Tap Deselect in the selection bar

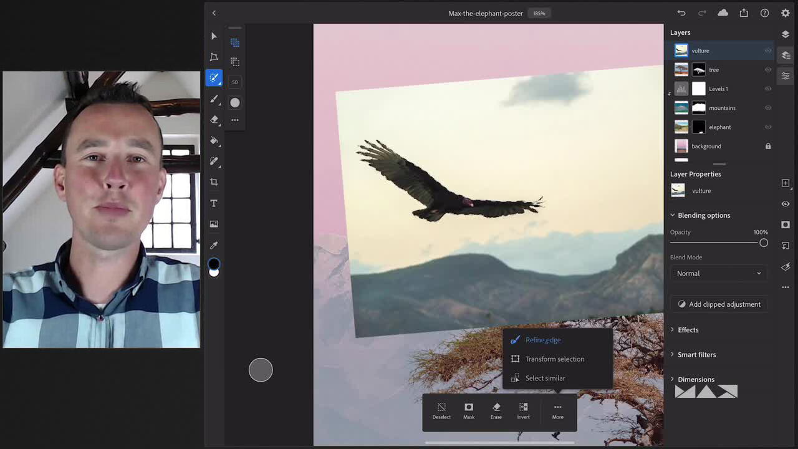click(441, 411)
